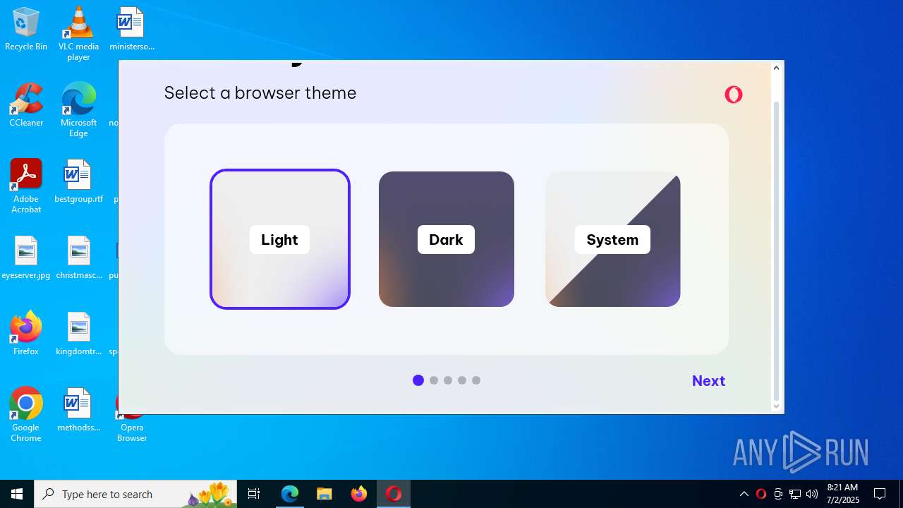
Task: Open network status tray icon
Action: (x=795, y=494)
